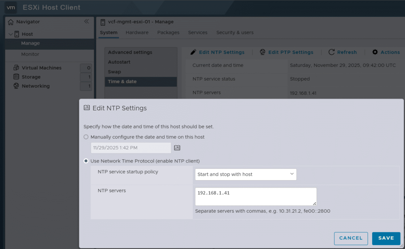Screen dimensions: 405x249
Task: Open the Packages tab
Action: click(168, 32)
